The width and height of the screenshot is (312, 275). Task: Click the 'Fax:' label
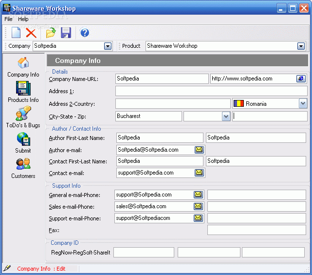[x=54, y=230]
